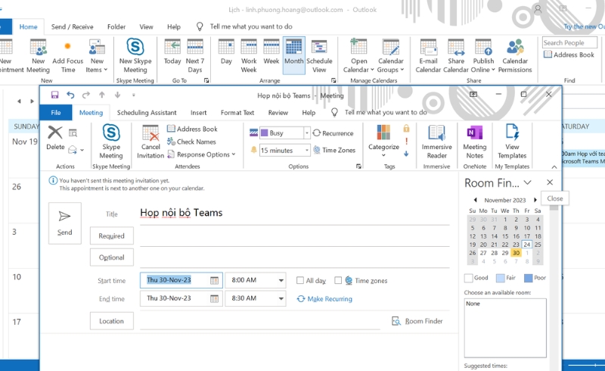Mark meeting as Private with lock icon
The height and width of the screenshot is (371, 605).
coord(406,128)
